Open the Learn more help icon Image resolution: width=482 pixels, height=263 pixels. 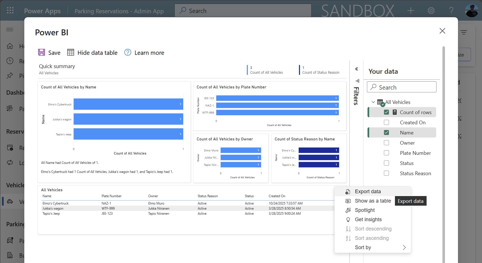pyautogui.click(x=128, y=53)
